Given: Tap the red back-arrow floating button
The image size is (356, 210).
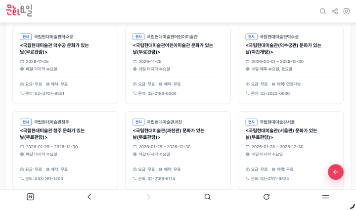Looking at the screenshot, I should [x=336, y=172].
